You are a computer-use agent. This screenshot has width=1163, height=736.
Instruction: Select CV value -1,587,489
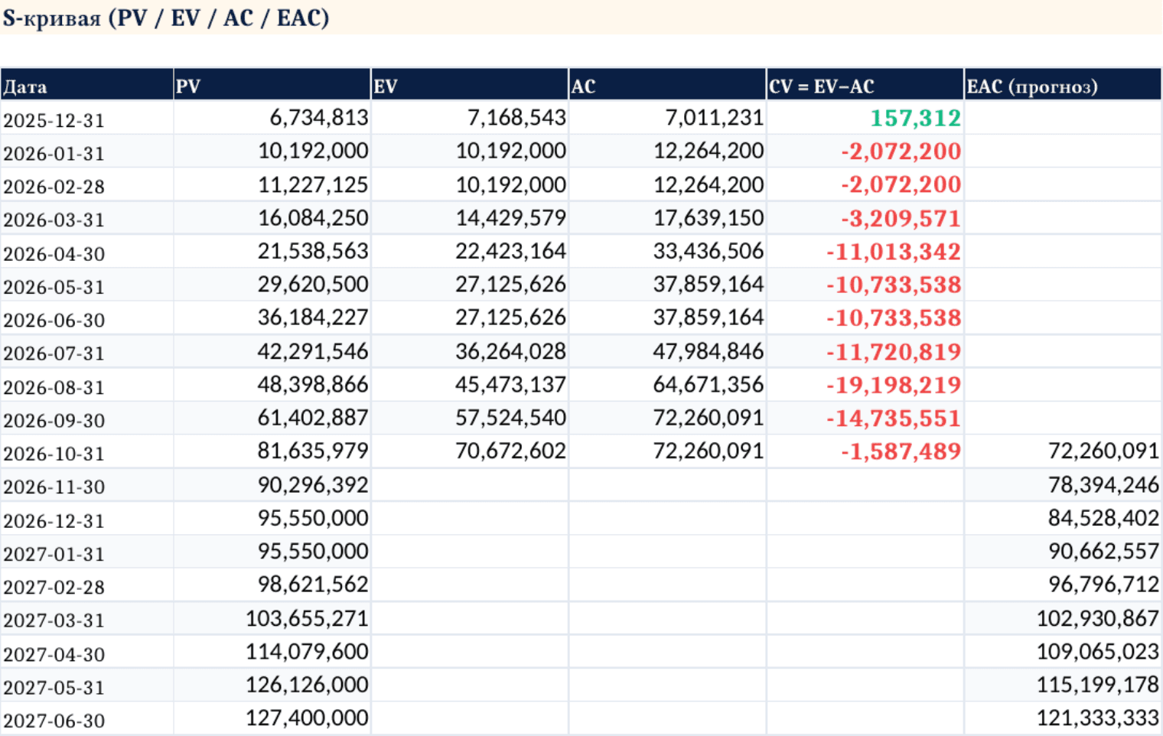coord(901,451)
